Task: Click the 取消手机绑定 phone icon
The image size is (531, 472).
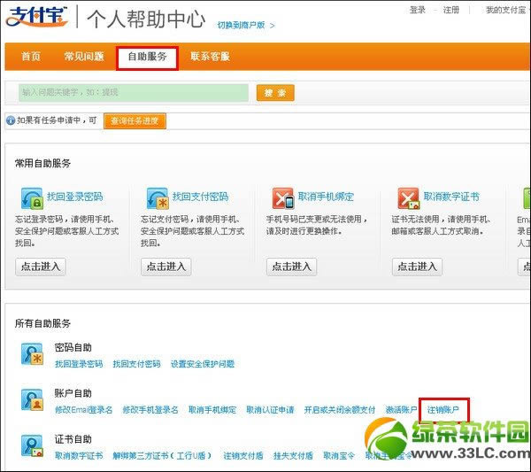Action: pos(282,197)
